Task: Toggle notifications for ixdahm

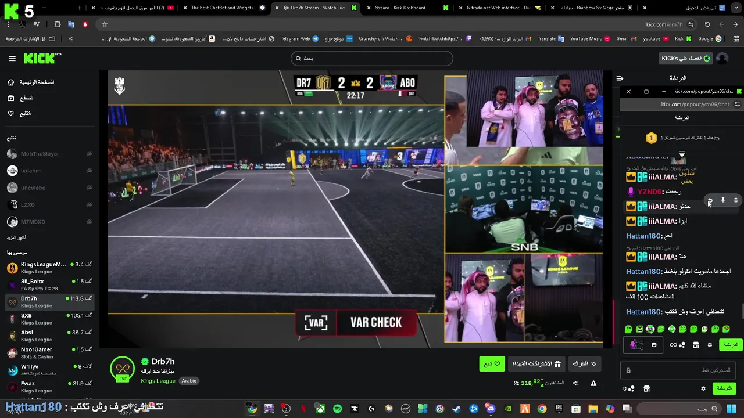Action: tap(89, 171)
